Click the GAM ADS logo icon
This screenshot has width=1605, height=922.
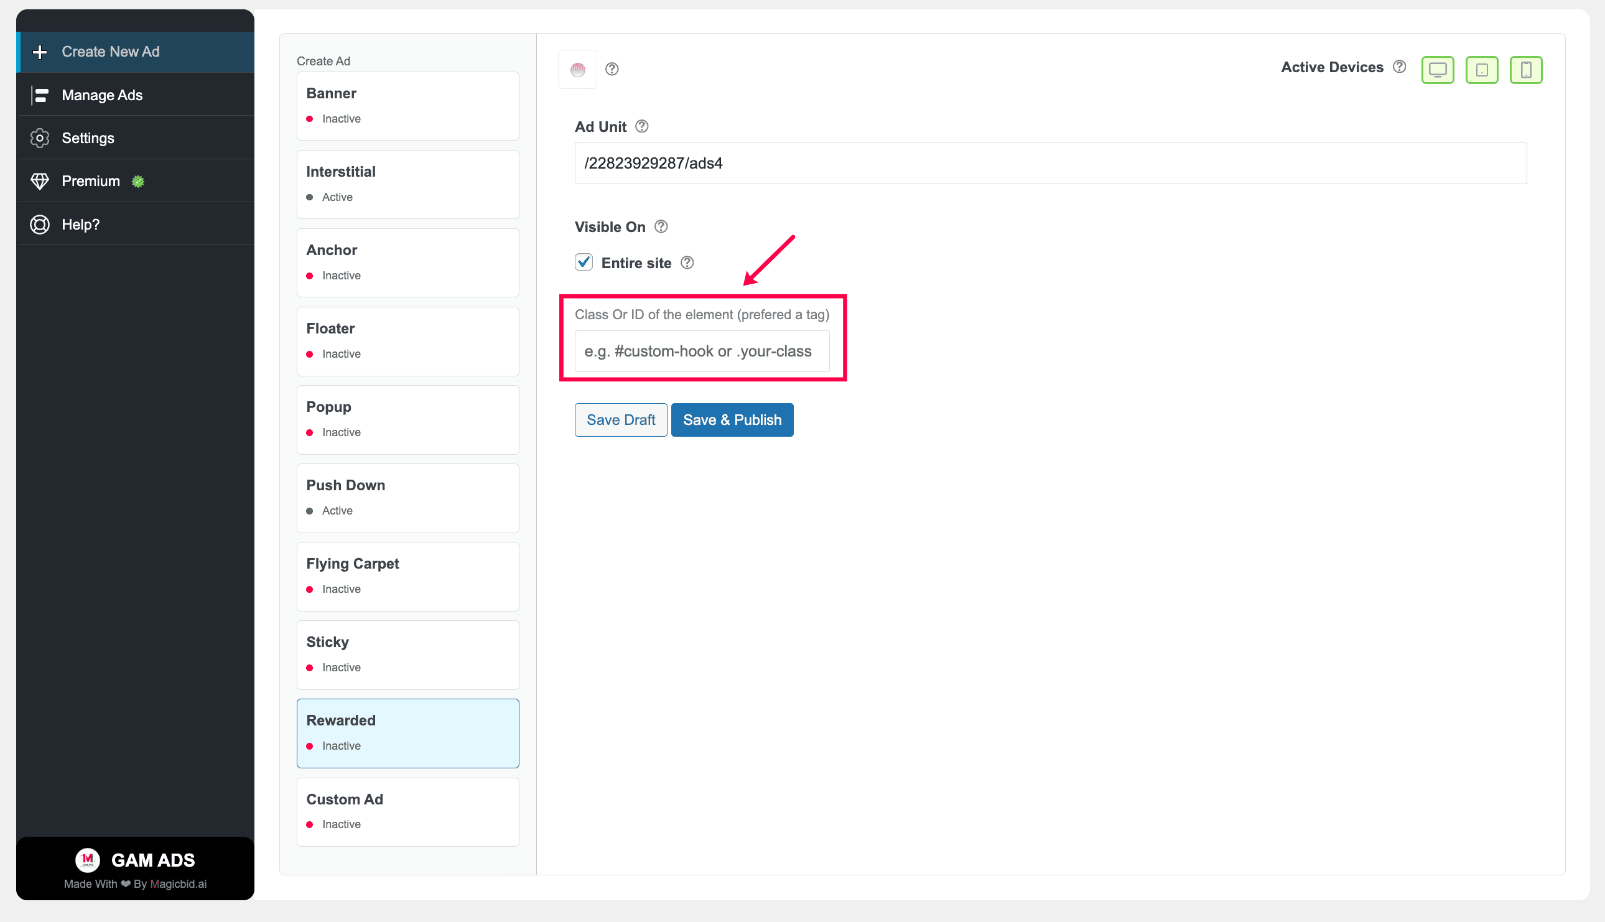pyautogui.click(x=87, y=860)
